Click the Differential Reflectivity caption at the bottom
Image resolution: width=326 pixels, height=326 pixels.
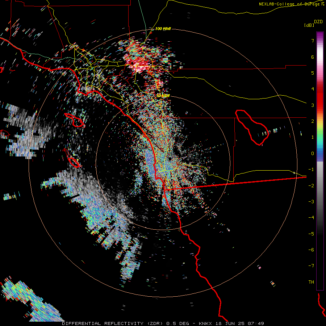tap(163, 323)
